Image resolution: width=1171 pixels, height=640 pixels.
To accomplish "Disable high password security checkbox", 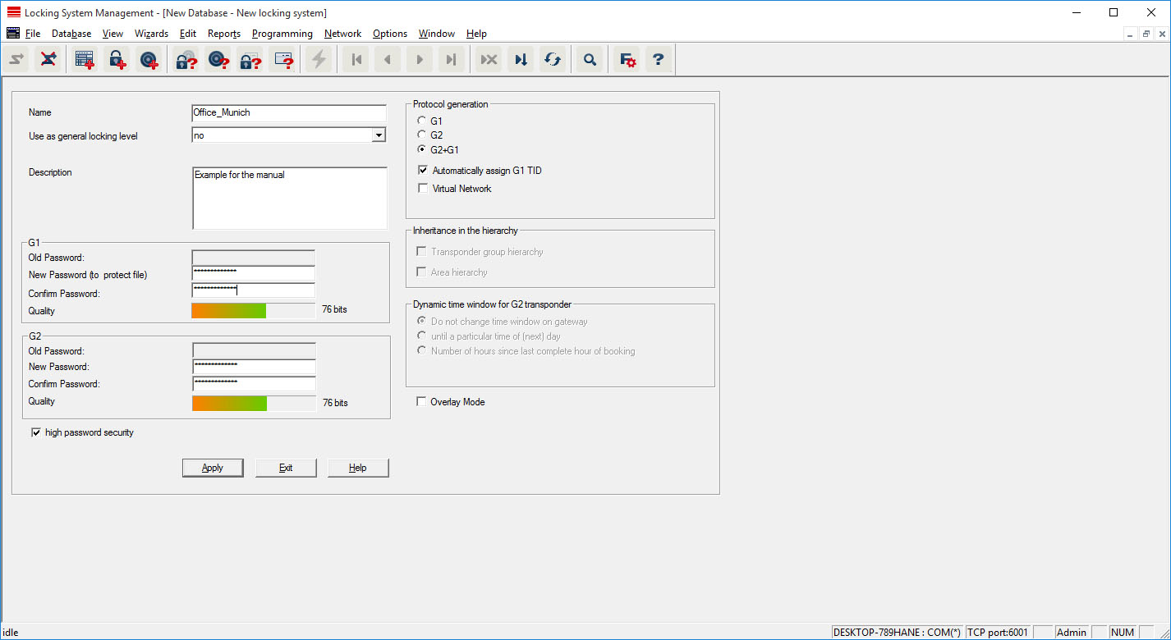I will pyautogui.click(x=36, y=432).
